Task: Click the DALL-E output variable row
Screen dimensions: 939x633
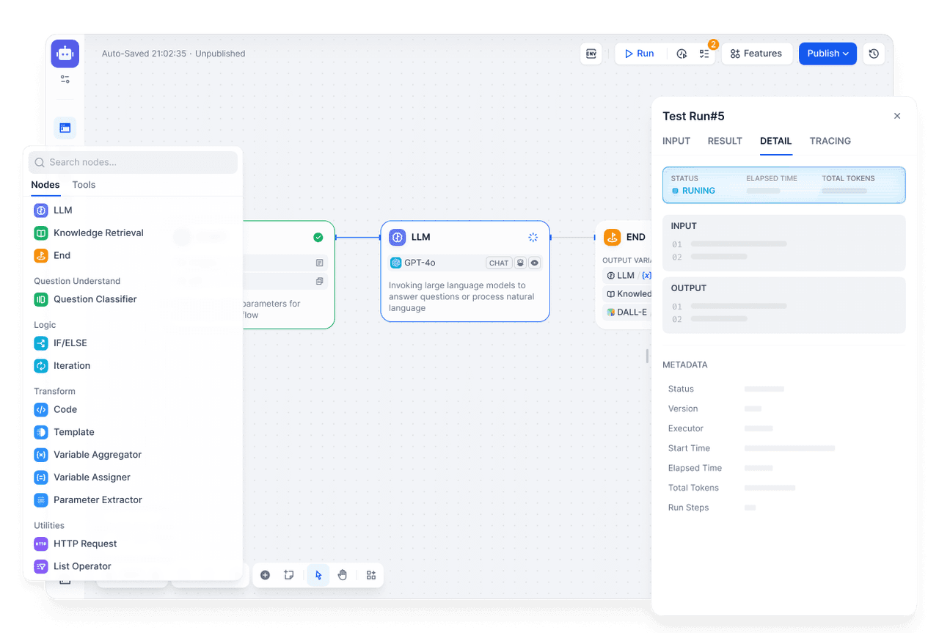Action: [x=627, y=312]
